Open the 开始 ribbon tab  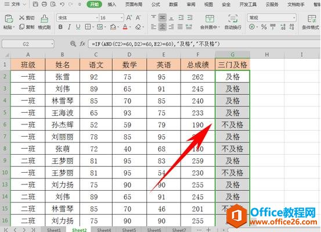(x=94, y=4)
